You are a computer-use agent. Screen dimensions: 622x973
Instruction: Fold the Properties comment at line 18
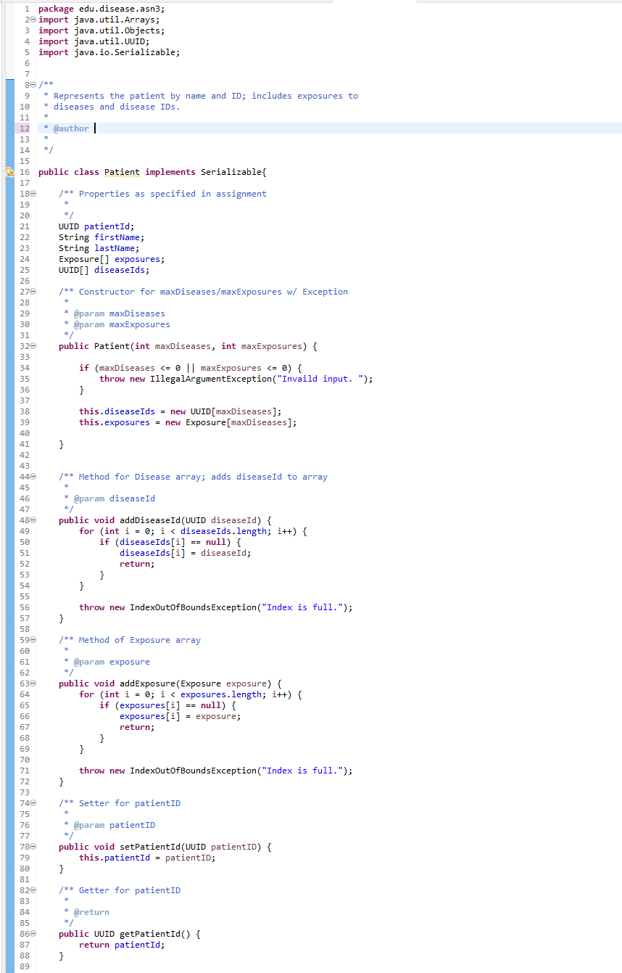tap(32, 194)
